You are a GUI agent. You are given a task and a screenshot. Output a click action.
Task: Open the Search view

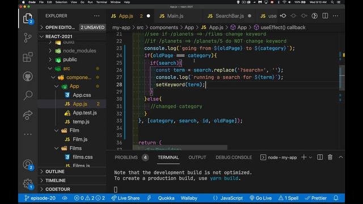28,95
